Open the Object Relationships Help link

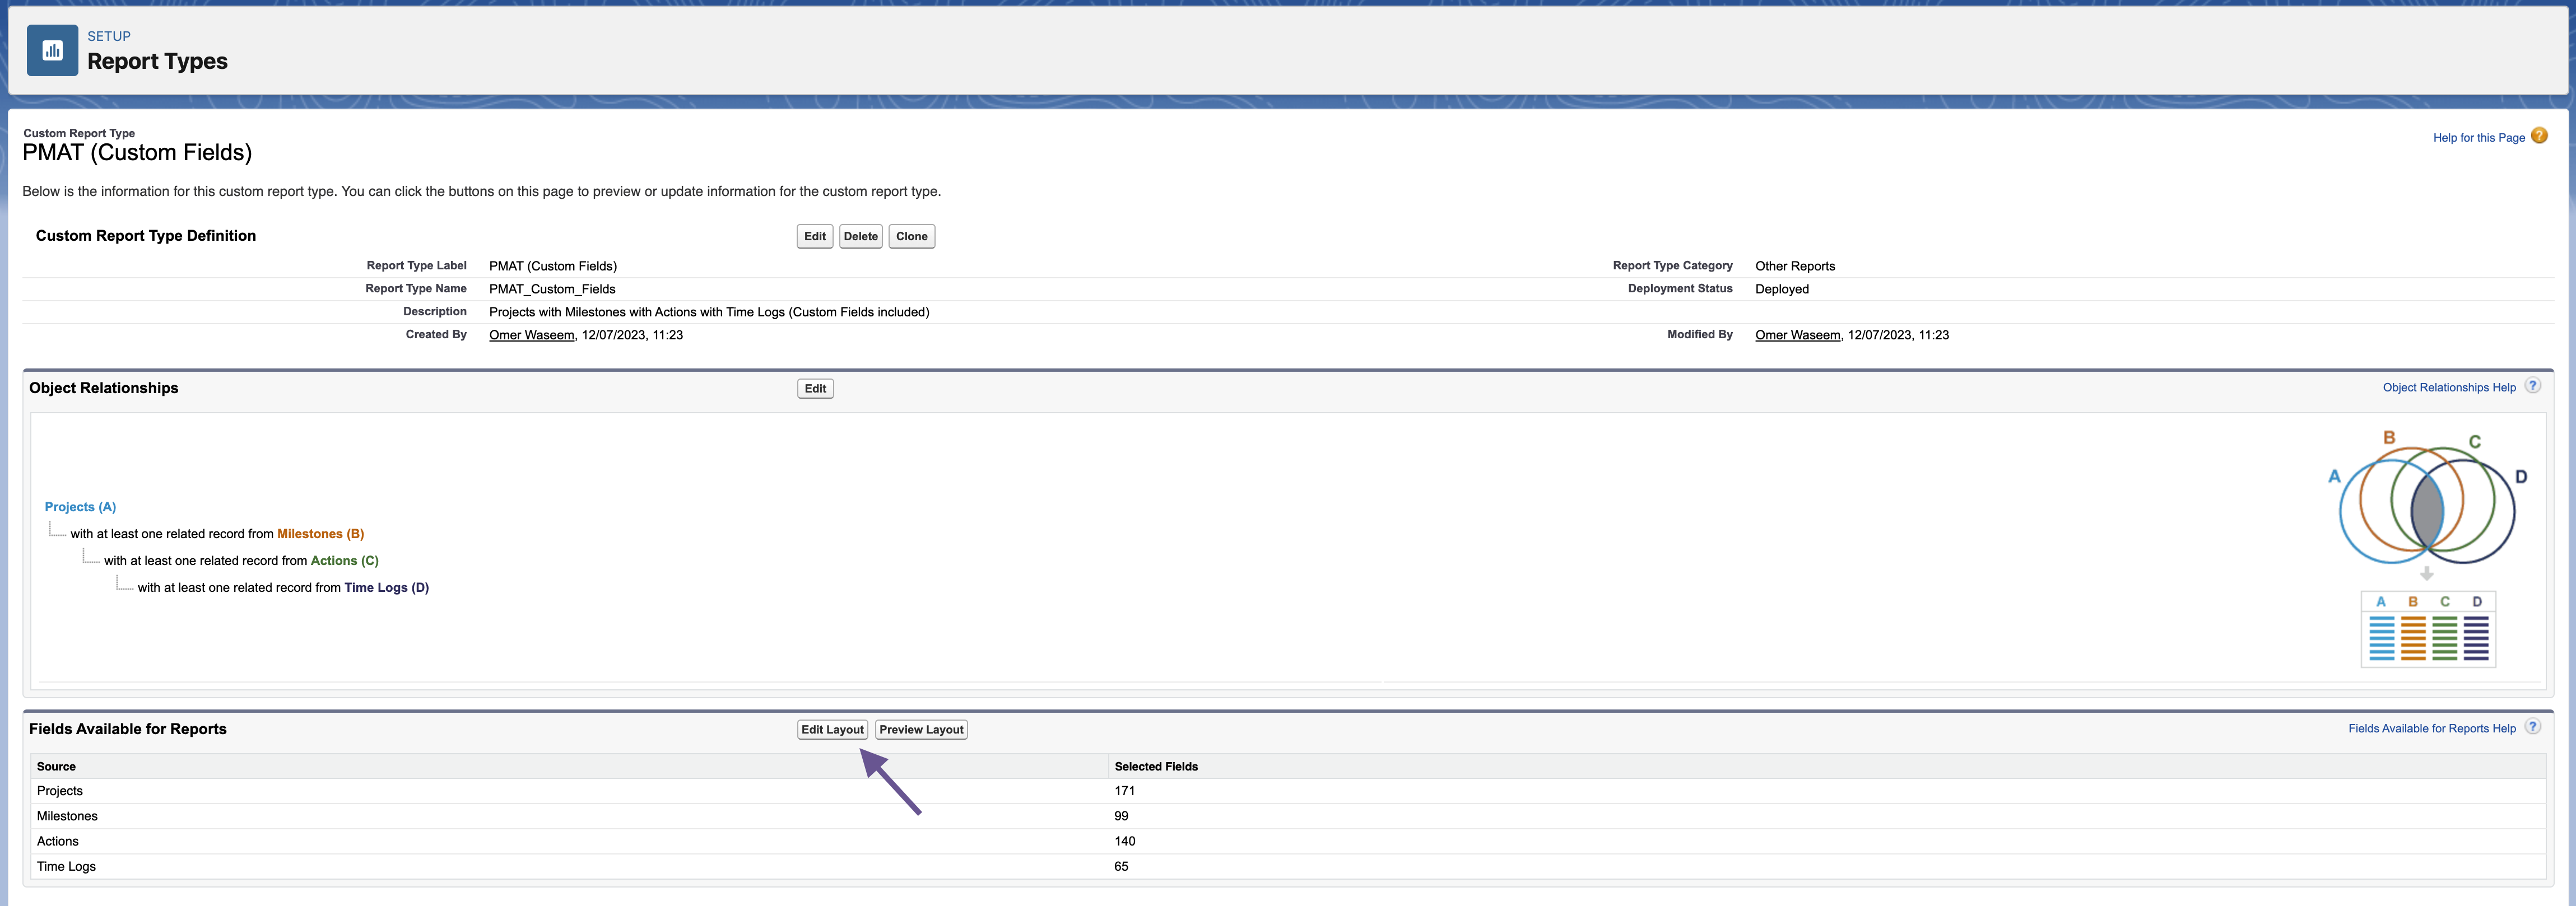click(2449, 388)
